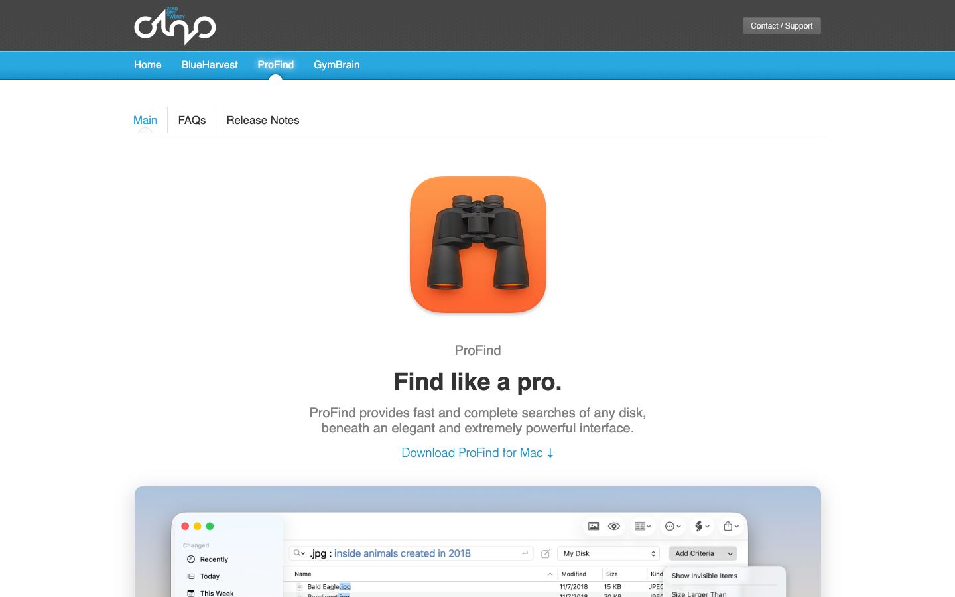Toggle the eye Quick Look icon

point(614,526)
